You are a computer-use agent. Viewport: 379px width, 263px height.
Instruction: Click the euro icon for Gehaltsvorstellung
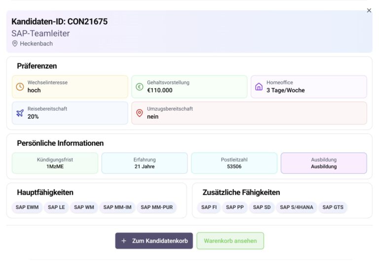tap(139, 87)
